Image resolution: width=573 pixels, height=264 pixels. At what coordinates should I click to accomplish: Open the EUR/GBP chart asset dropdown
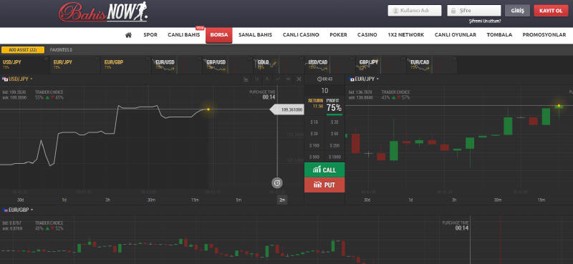[17, 210]
